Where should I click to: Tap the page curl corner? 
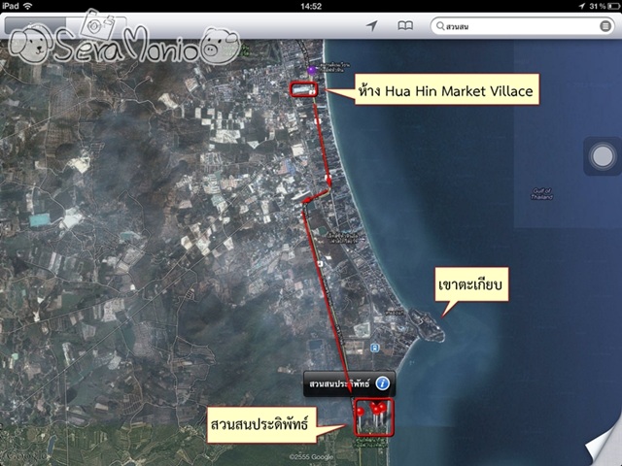click(x=605, y=447)
